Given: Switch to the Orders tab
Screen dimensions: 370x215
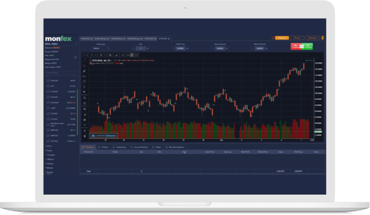Looking at the screenshot, I should coord(103,147).
